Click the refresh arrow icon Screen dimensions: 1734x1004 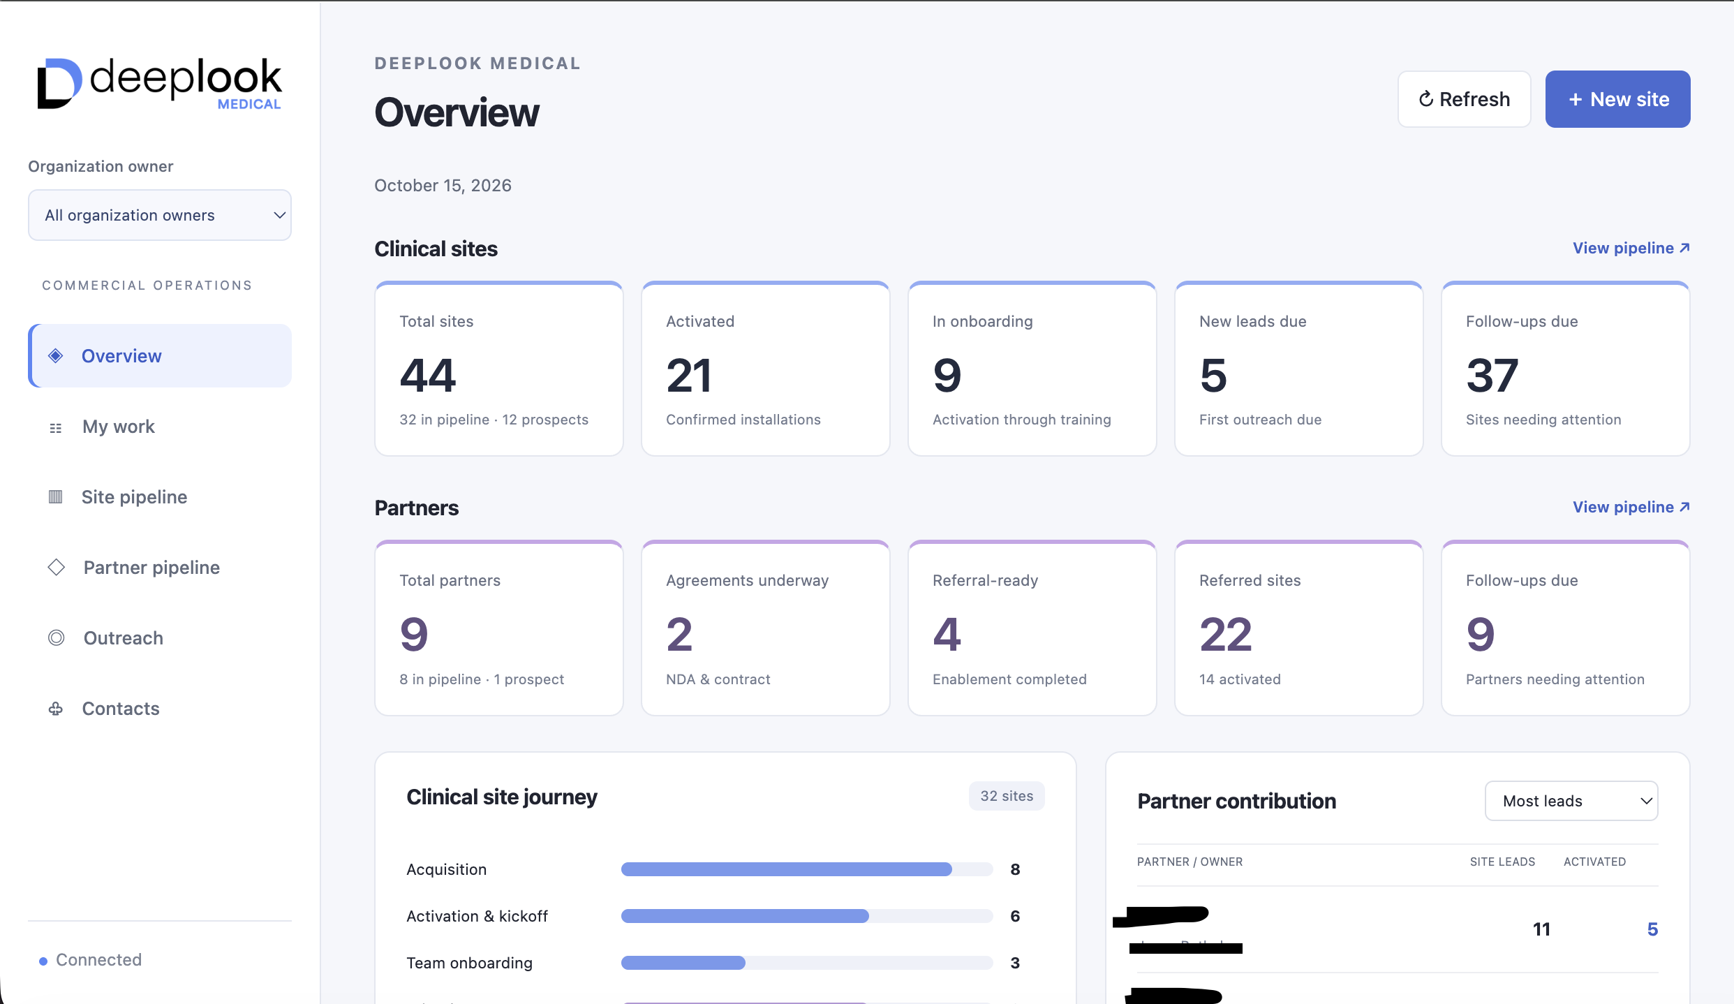pyautogui.click(x=1426, y=99)
